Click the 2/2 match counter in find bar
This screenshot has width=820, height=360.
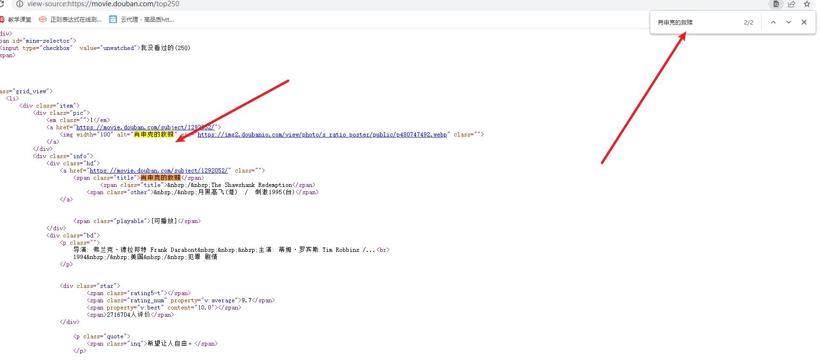[748, 23]
